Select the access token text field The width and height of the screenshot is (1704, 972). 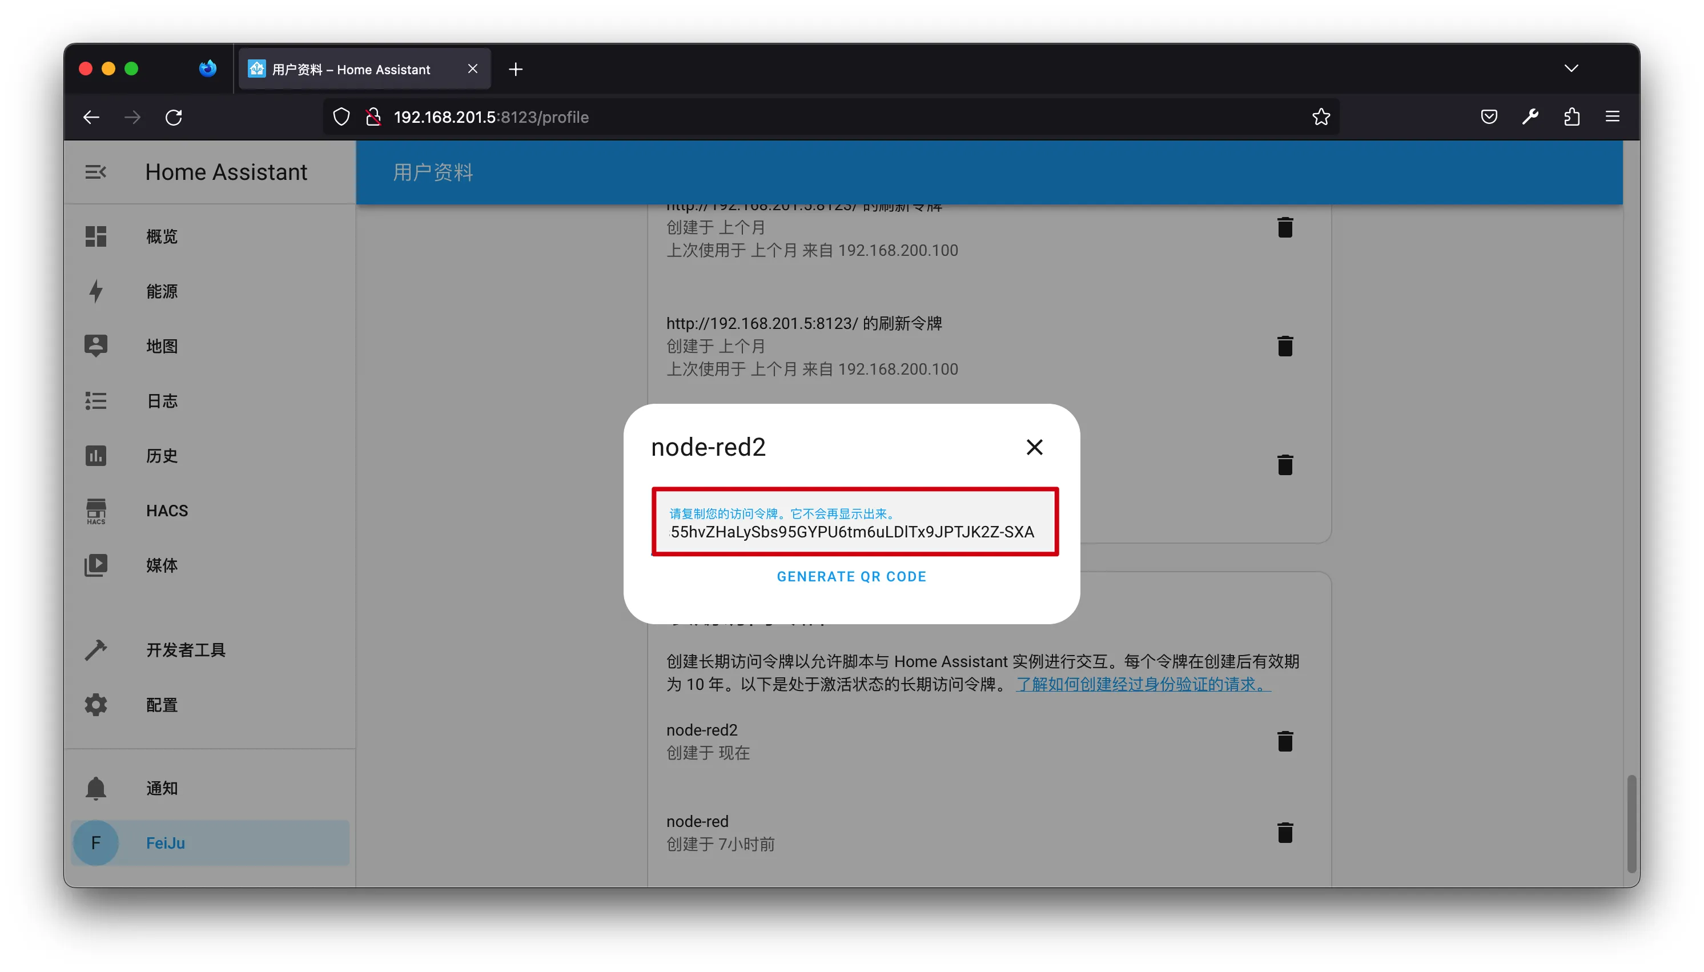click(855, 521)
